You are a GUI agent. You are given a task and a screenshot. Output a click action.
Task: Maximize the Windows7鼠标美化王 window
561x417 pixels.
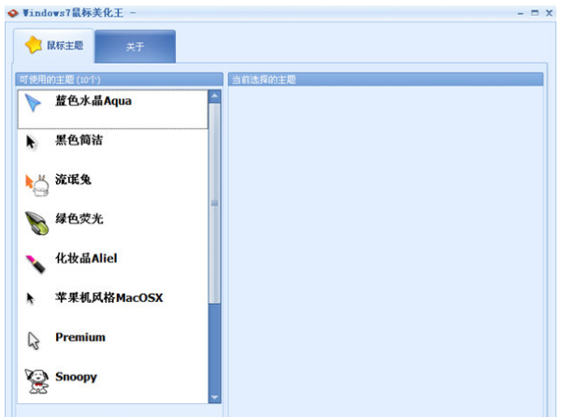coord(535,13)
